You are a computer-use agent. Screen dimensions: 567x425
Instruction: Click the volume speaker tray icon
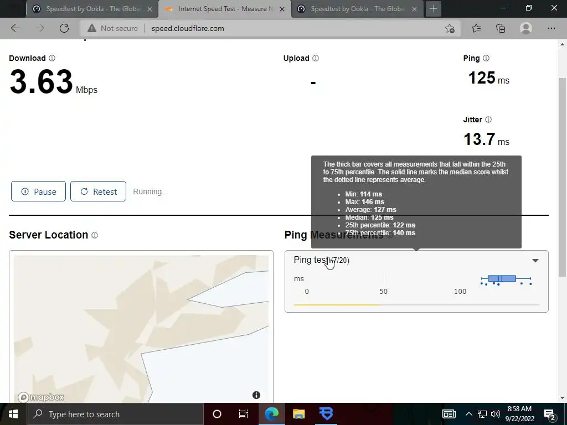pos(496,414)
